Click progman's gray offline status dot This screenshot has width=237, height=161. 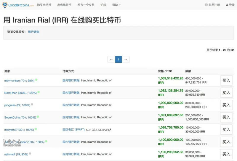32,104
